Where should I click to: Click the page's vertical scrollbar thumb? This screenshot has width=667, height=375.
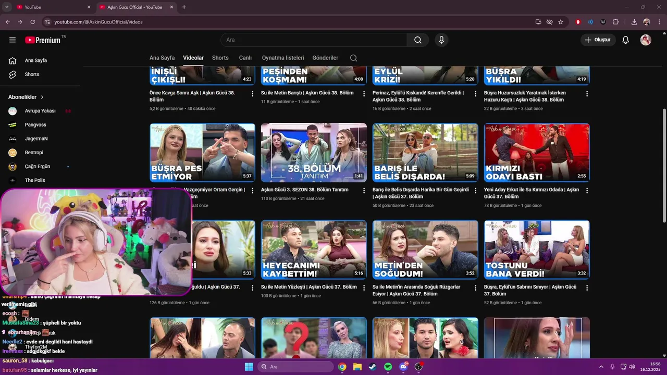664,166
